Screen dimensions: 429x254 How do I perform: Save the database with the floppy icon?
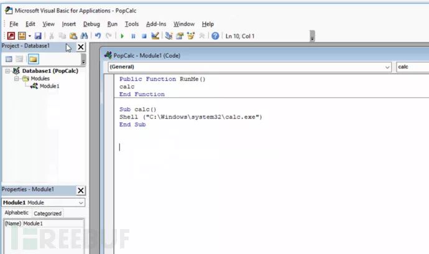click(38, 36)
